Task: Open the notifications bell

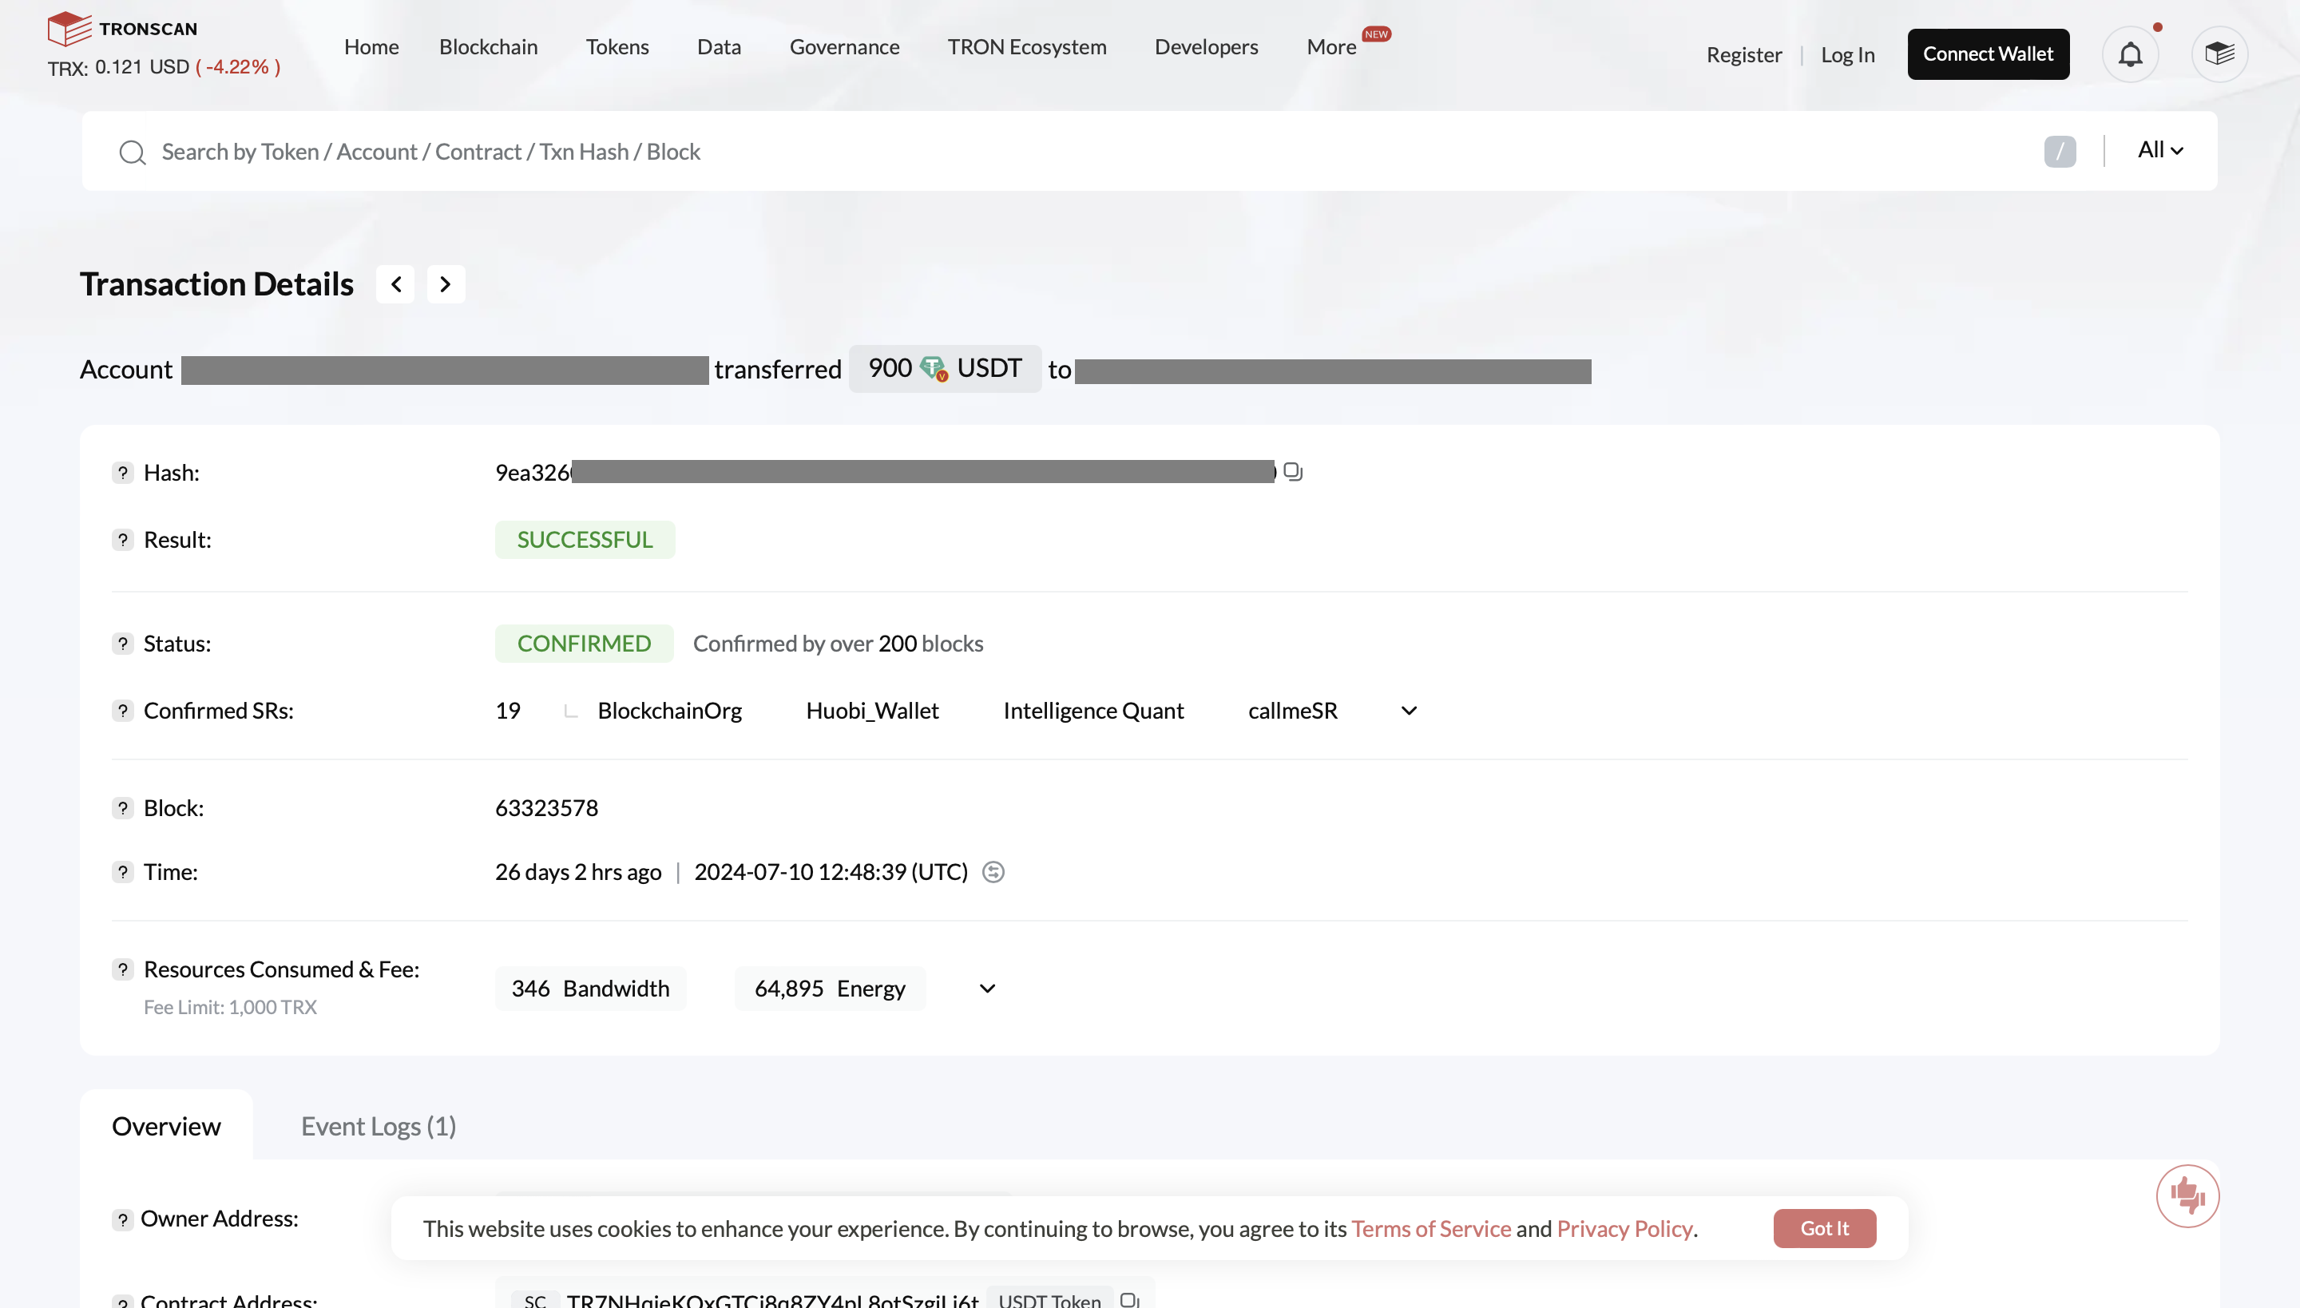Action: pyautogui.click(x=2130, y=55)
